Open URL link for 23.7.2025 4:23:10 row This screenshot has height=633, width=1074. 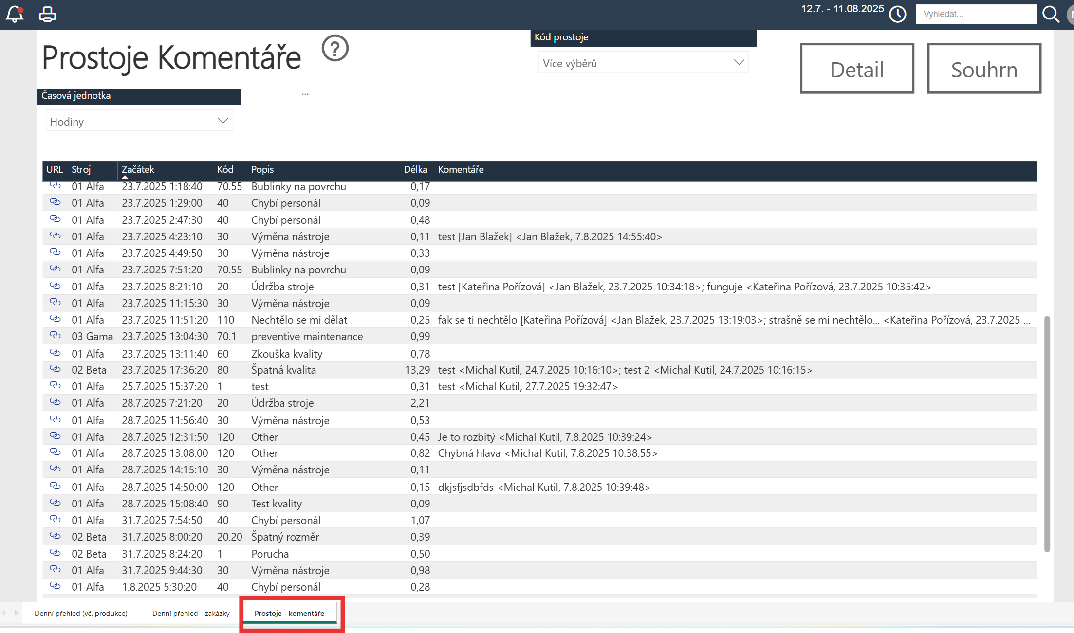pos(55,235)
